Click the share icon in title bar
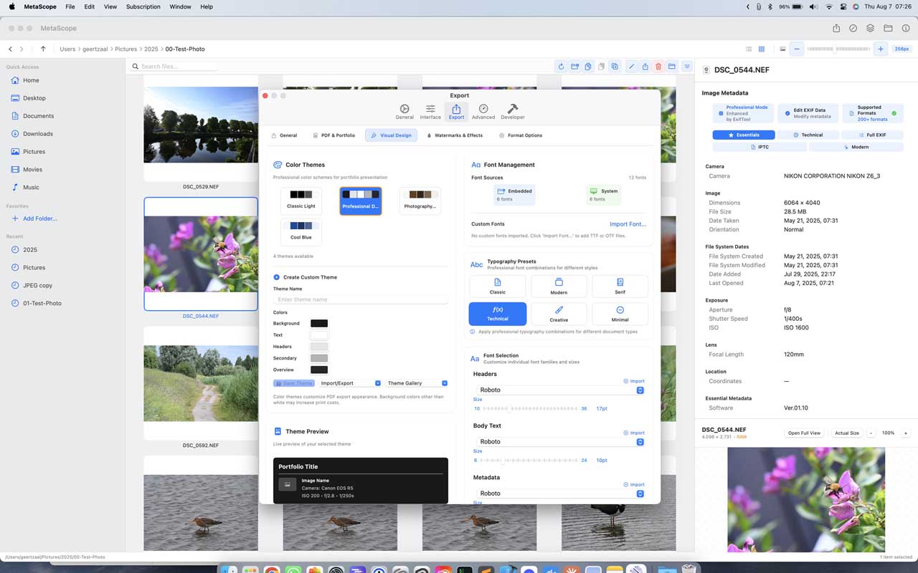The width and height of the screenshot is (918, 573). click(836, 28)
